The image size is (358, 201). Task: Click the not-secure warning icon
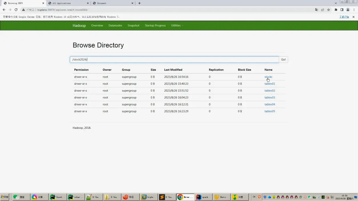[x=23, y=10]
